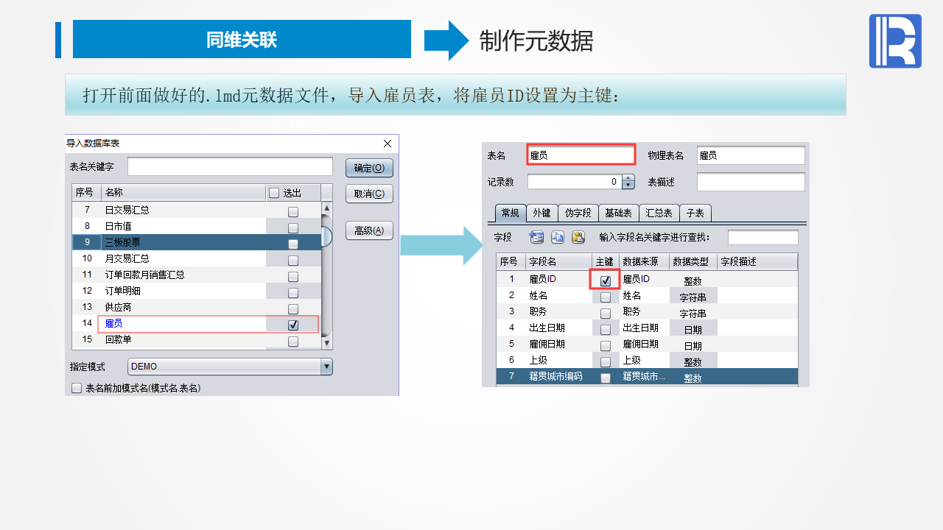Open the 整数 data type cell for 雇员ID
The height and width of the screenshot is (530, 943).
point(693,280)
